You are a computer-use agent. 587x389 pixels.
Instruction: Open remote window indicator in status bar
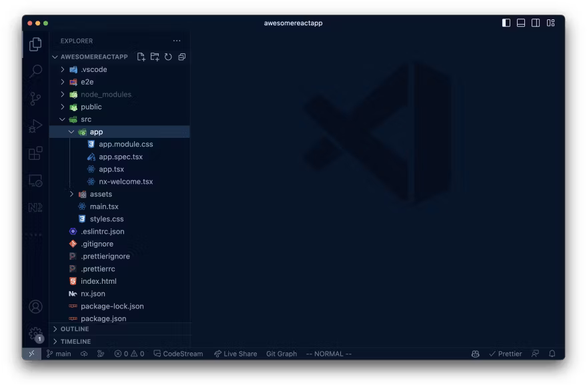point(32,354)
